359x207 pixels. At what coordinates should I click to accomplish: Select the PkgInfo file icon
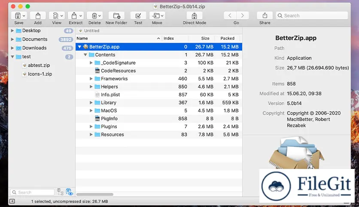pos(97,118)
